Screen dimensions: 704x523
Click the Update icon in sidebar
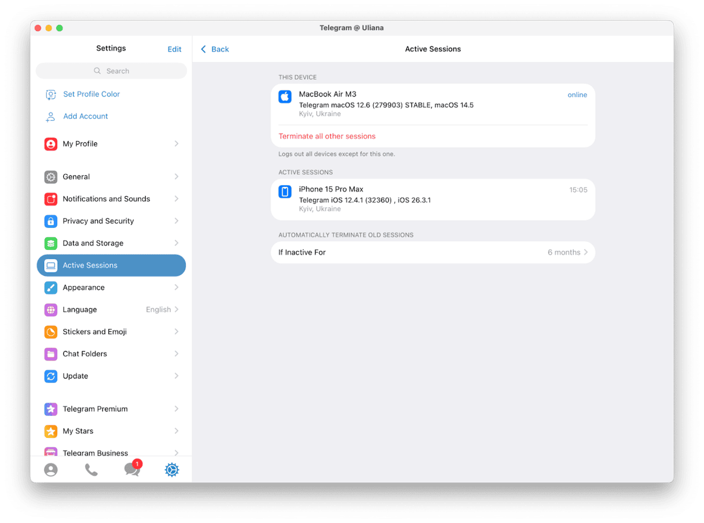click(51, 375)
